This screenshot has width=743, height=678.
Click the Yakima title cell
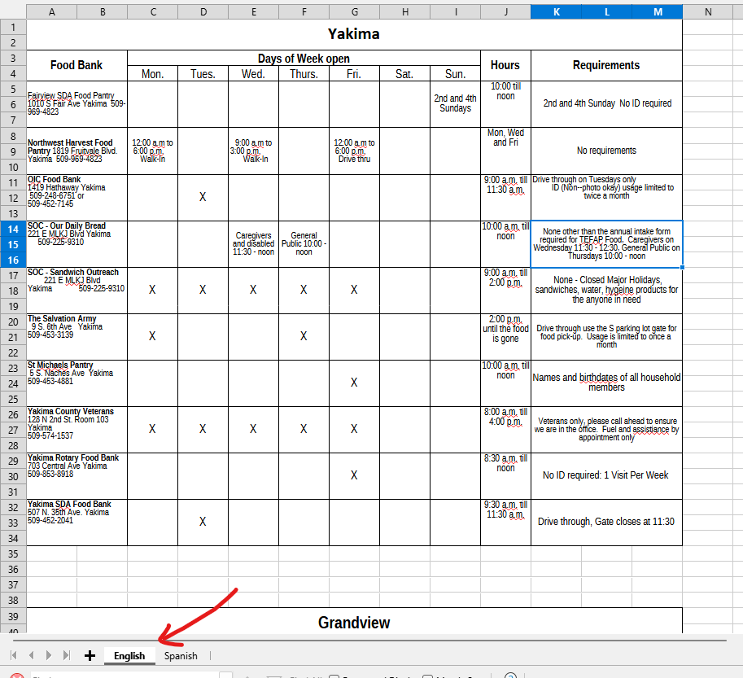[x=354, y=34]
